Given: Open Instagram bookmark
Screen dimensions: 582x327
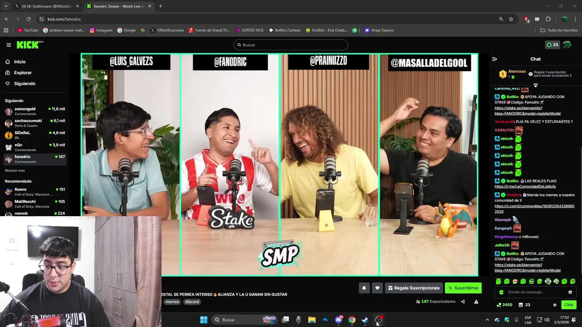Looking at the screenshot, I should pyautogui.click(x=101, y=30).
